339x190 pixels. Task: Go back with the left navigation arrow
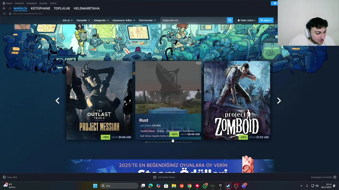click(x=4, y=8)
